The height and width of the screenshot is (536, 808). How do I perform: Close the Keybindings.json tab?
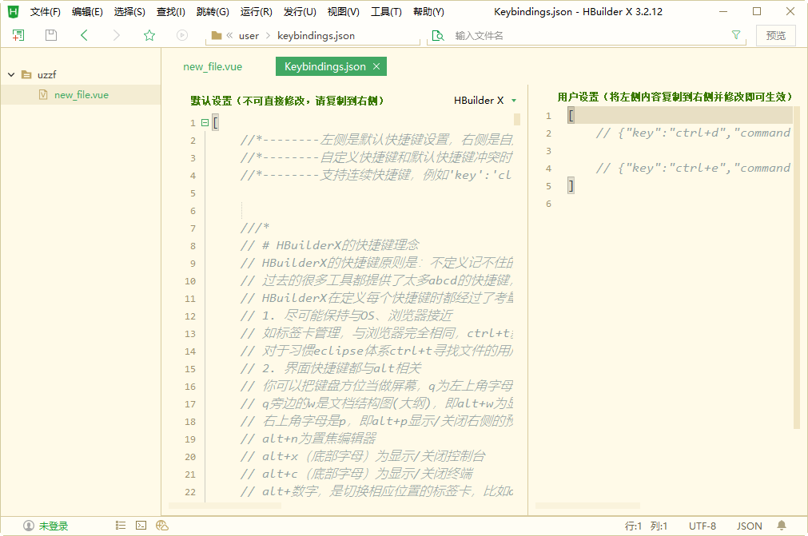(x=376, y=66)
